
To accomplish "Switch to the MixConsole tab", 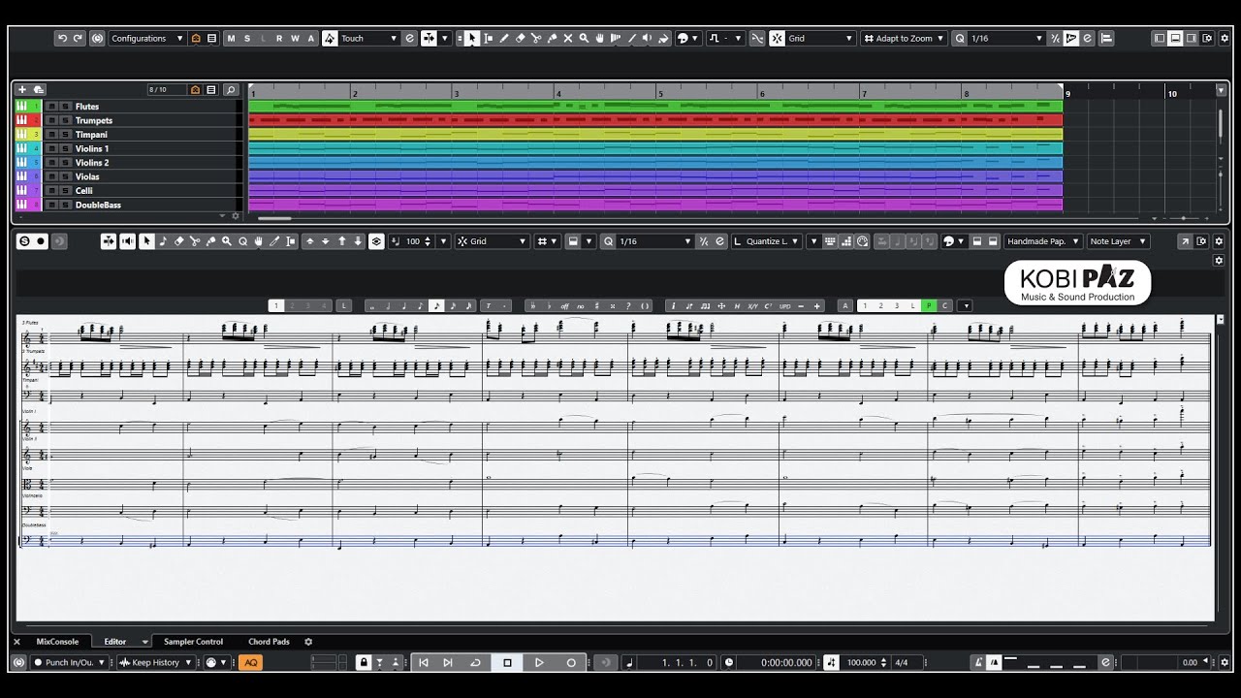I will (x=57, y=642).
